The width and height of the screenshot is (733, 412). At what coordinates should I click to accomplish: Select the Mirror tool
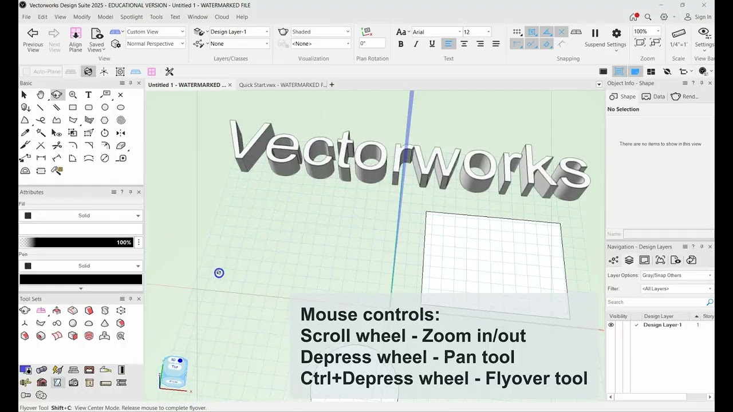click(x=121, y=133)
